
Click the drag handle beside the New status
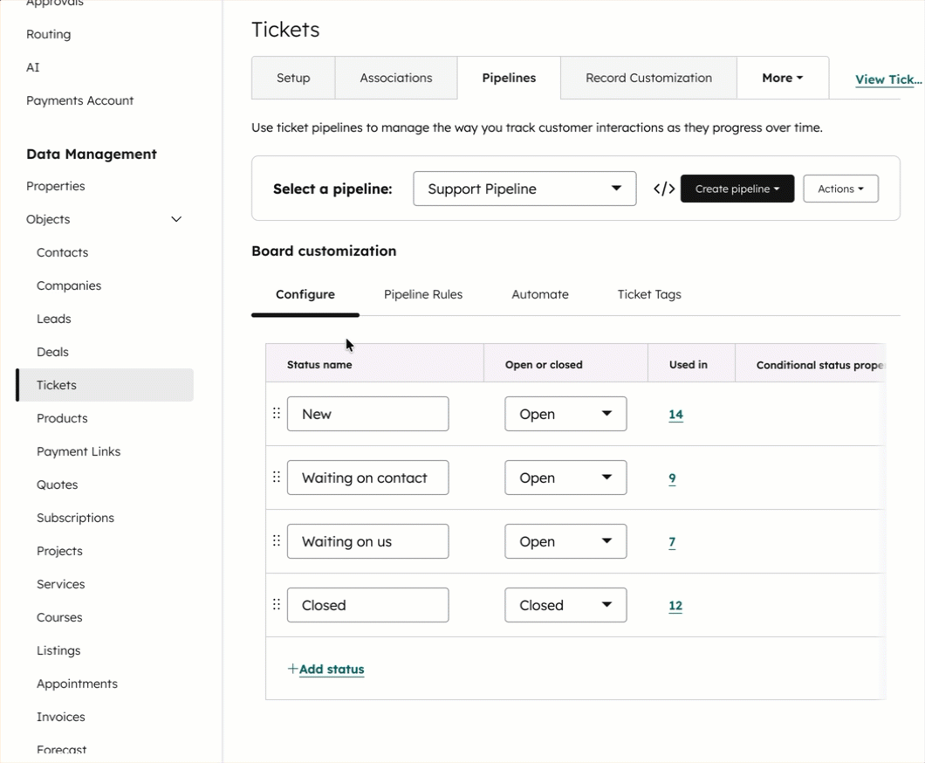(276, 413)
